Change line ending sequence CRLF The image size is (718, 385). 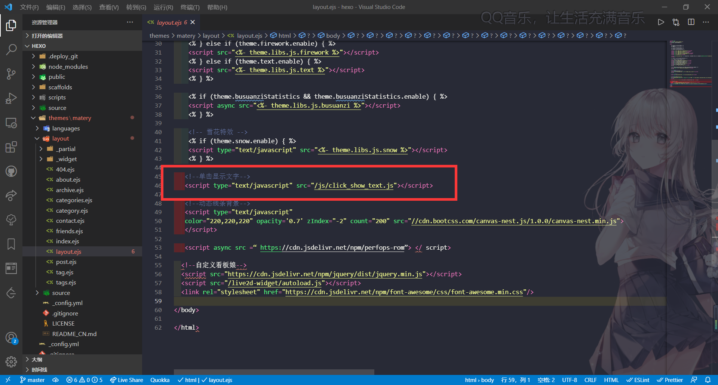(x=590, y=380)
